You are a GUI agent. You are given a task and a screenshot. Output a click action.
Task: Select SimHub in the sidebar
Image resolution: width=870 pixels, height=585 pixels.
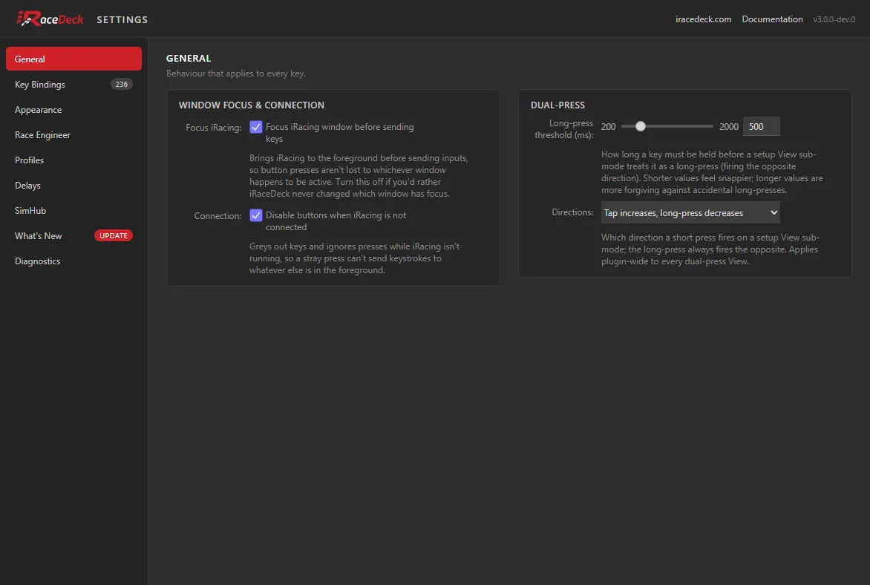pyautogui.click(x=73, y=210)
